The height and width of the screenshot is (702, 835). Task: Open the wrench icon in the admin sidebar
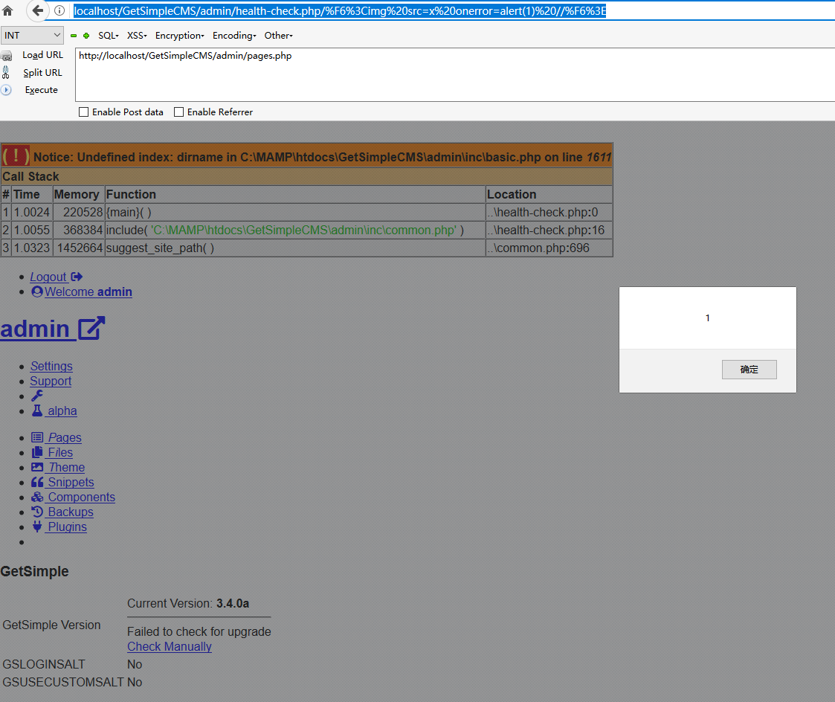point(36,396)
